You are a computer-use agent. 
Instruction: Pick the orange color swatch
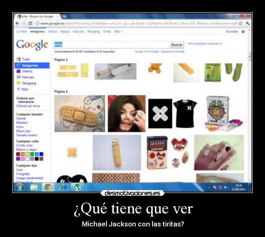pyautogui.click(x=23, y=154)
